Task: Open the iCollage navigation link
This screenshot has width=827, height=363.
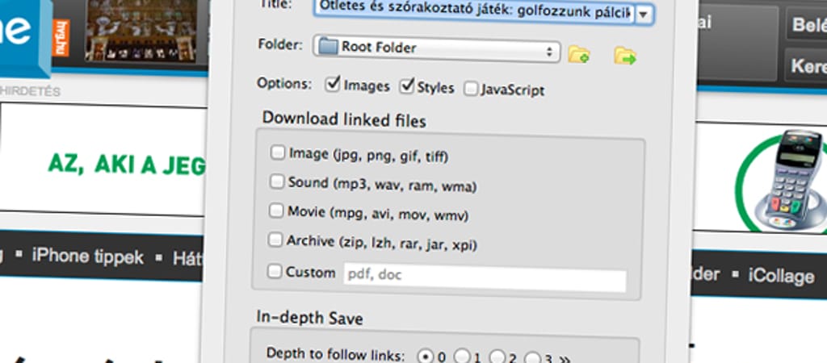Action: [779, 276]
